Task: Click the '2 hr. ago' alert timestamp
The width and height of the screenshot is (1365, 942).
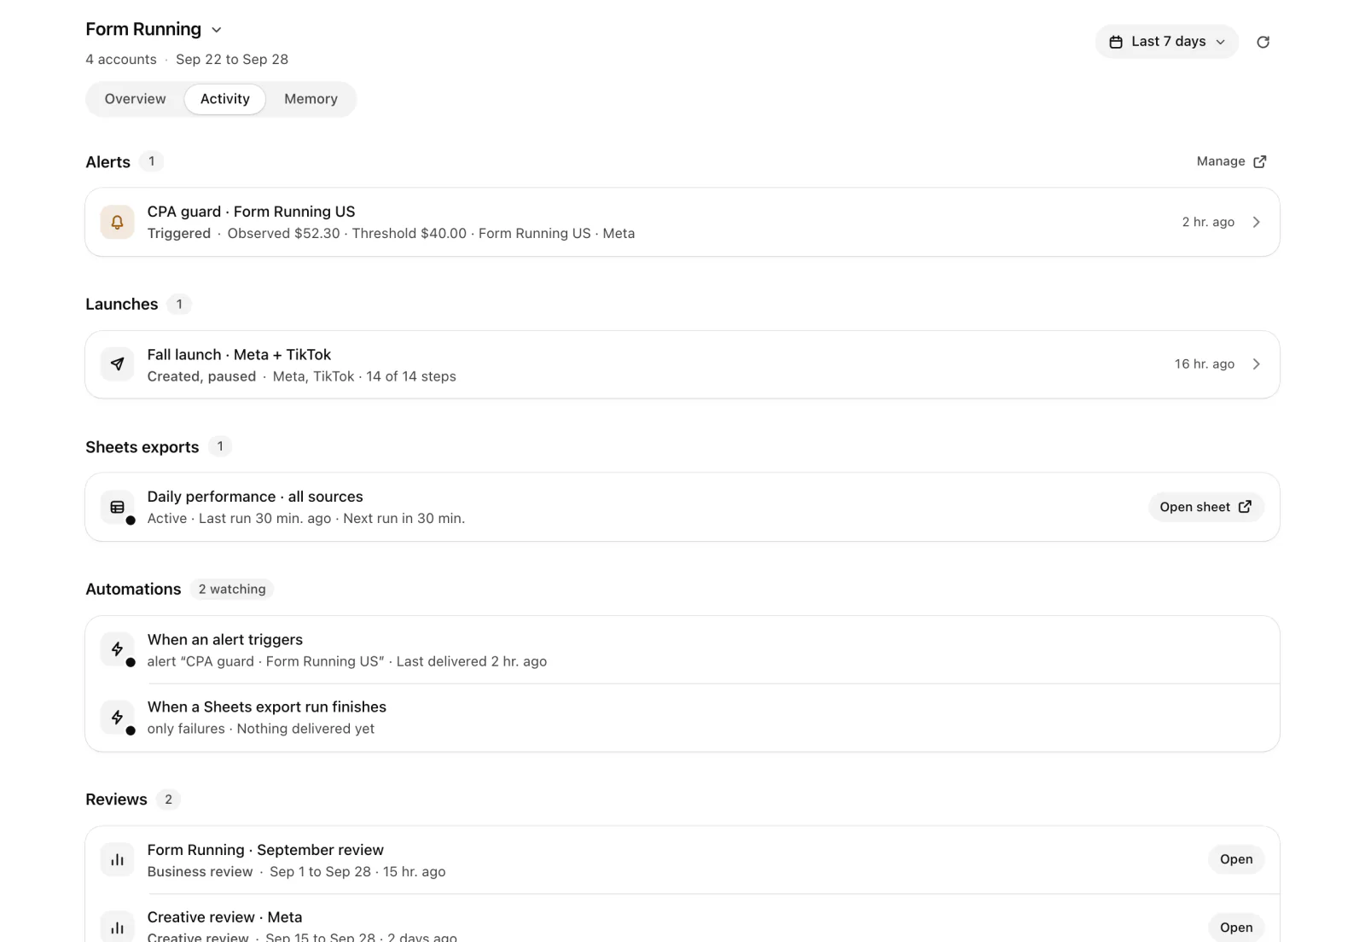Action: tap(1208, 222)
